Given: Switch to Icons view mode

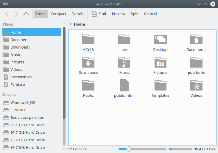Looking at the screenshot, I should 41,14.
